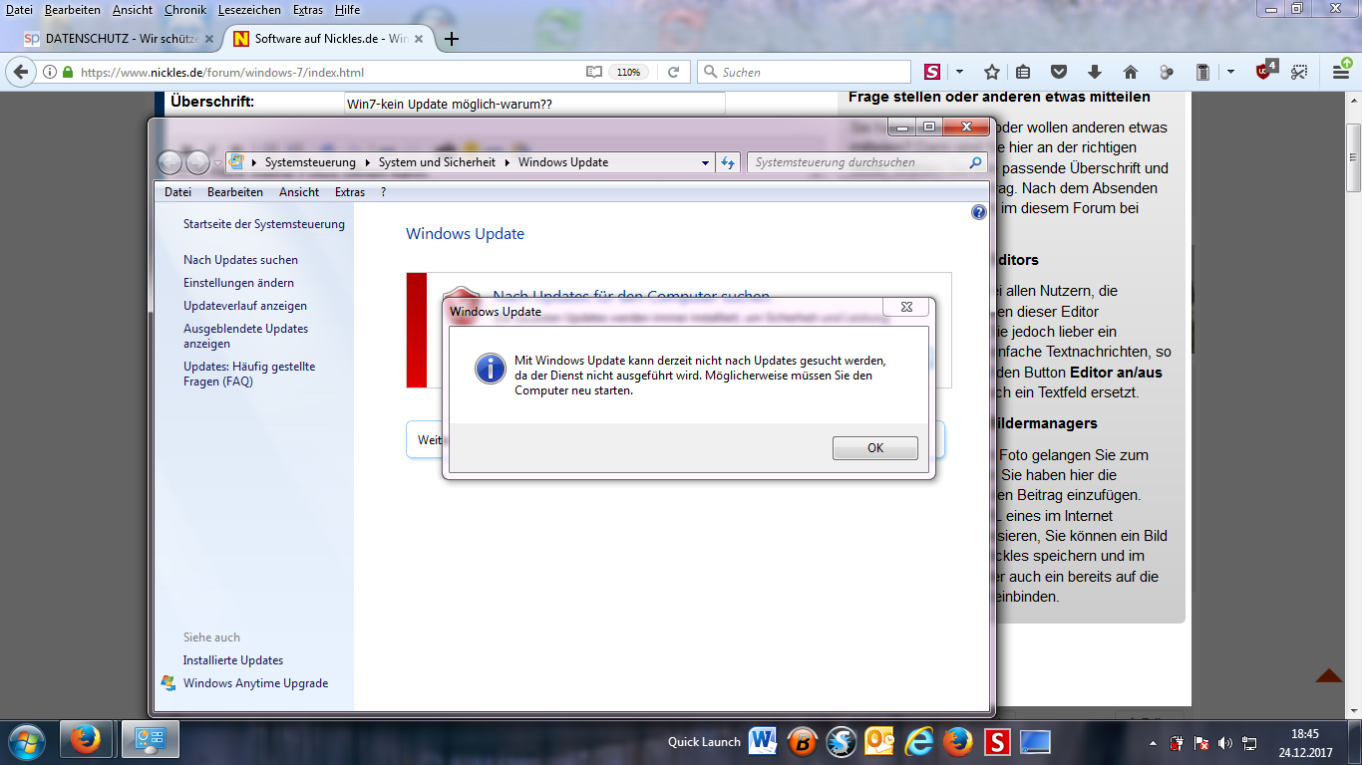Launch Internet Explorer from Quick Launch
The image size is (1362, 765).
[918, 741]
